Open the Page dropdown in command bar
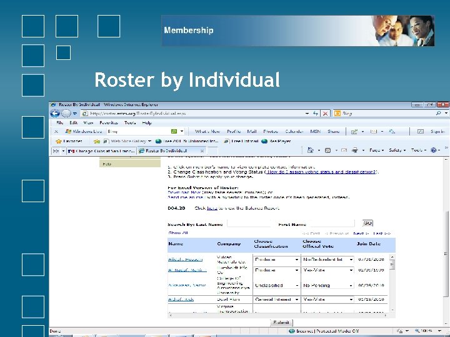The image size is (450, 337). [376, 150]
